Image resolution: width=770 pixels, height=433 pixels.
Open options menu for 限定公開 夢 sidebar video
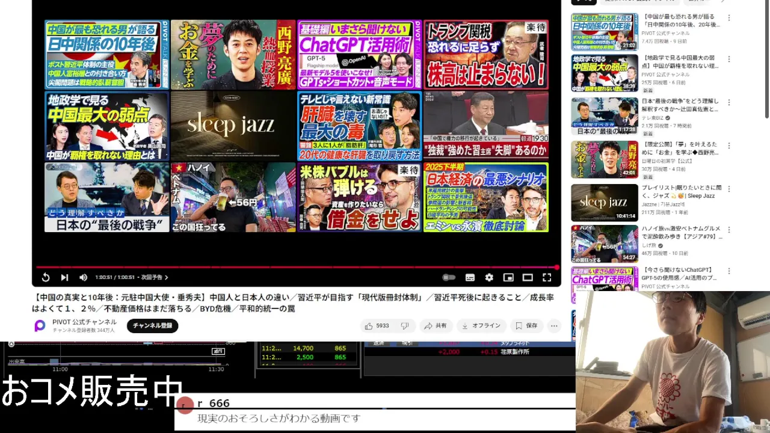(729, 146)
